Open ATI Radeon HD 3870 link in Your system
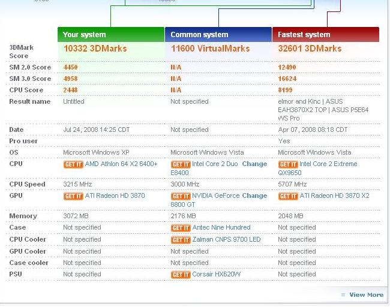The height and width of the screenshot is (307, 390). 115,196
